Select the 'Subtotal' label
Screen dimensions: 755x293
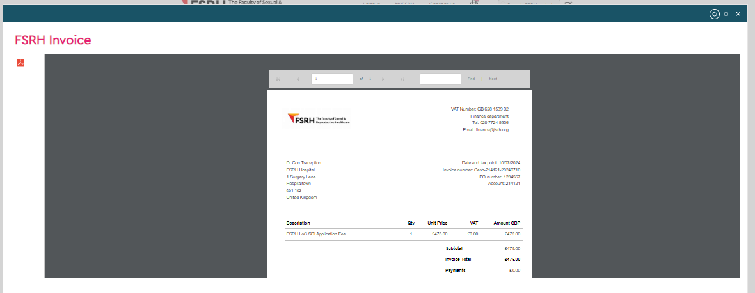pyautogui.click(x=454, y=249)
